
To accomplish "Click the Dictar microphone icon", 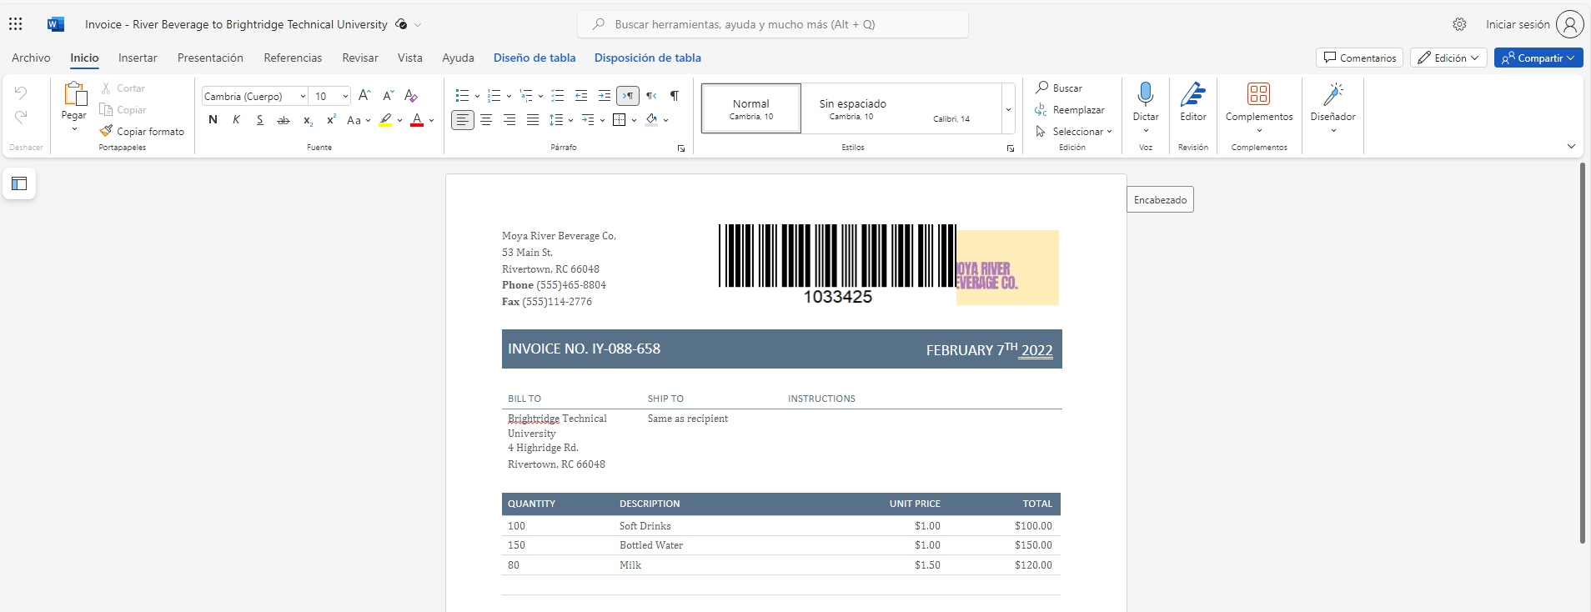I will pyautogui.click(x=1145, y=94).
